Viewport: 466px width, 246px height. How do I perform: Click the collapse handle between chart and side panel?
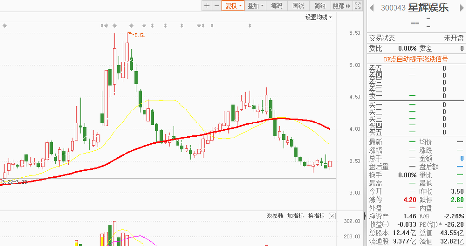click(x=364, y=215)
